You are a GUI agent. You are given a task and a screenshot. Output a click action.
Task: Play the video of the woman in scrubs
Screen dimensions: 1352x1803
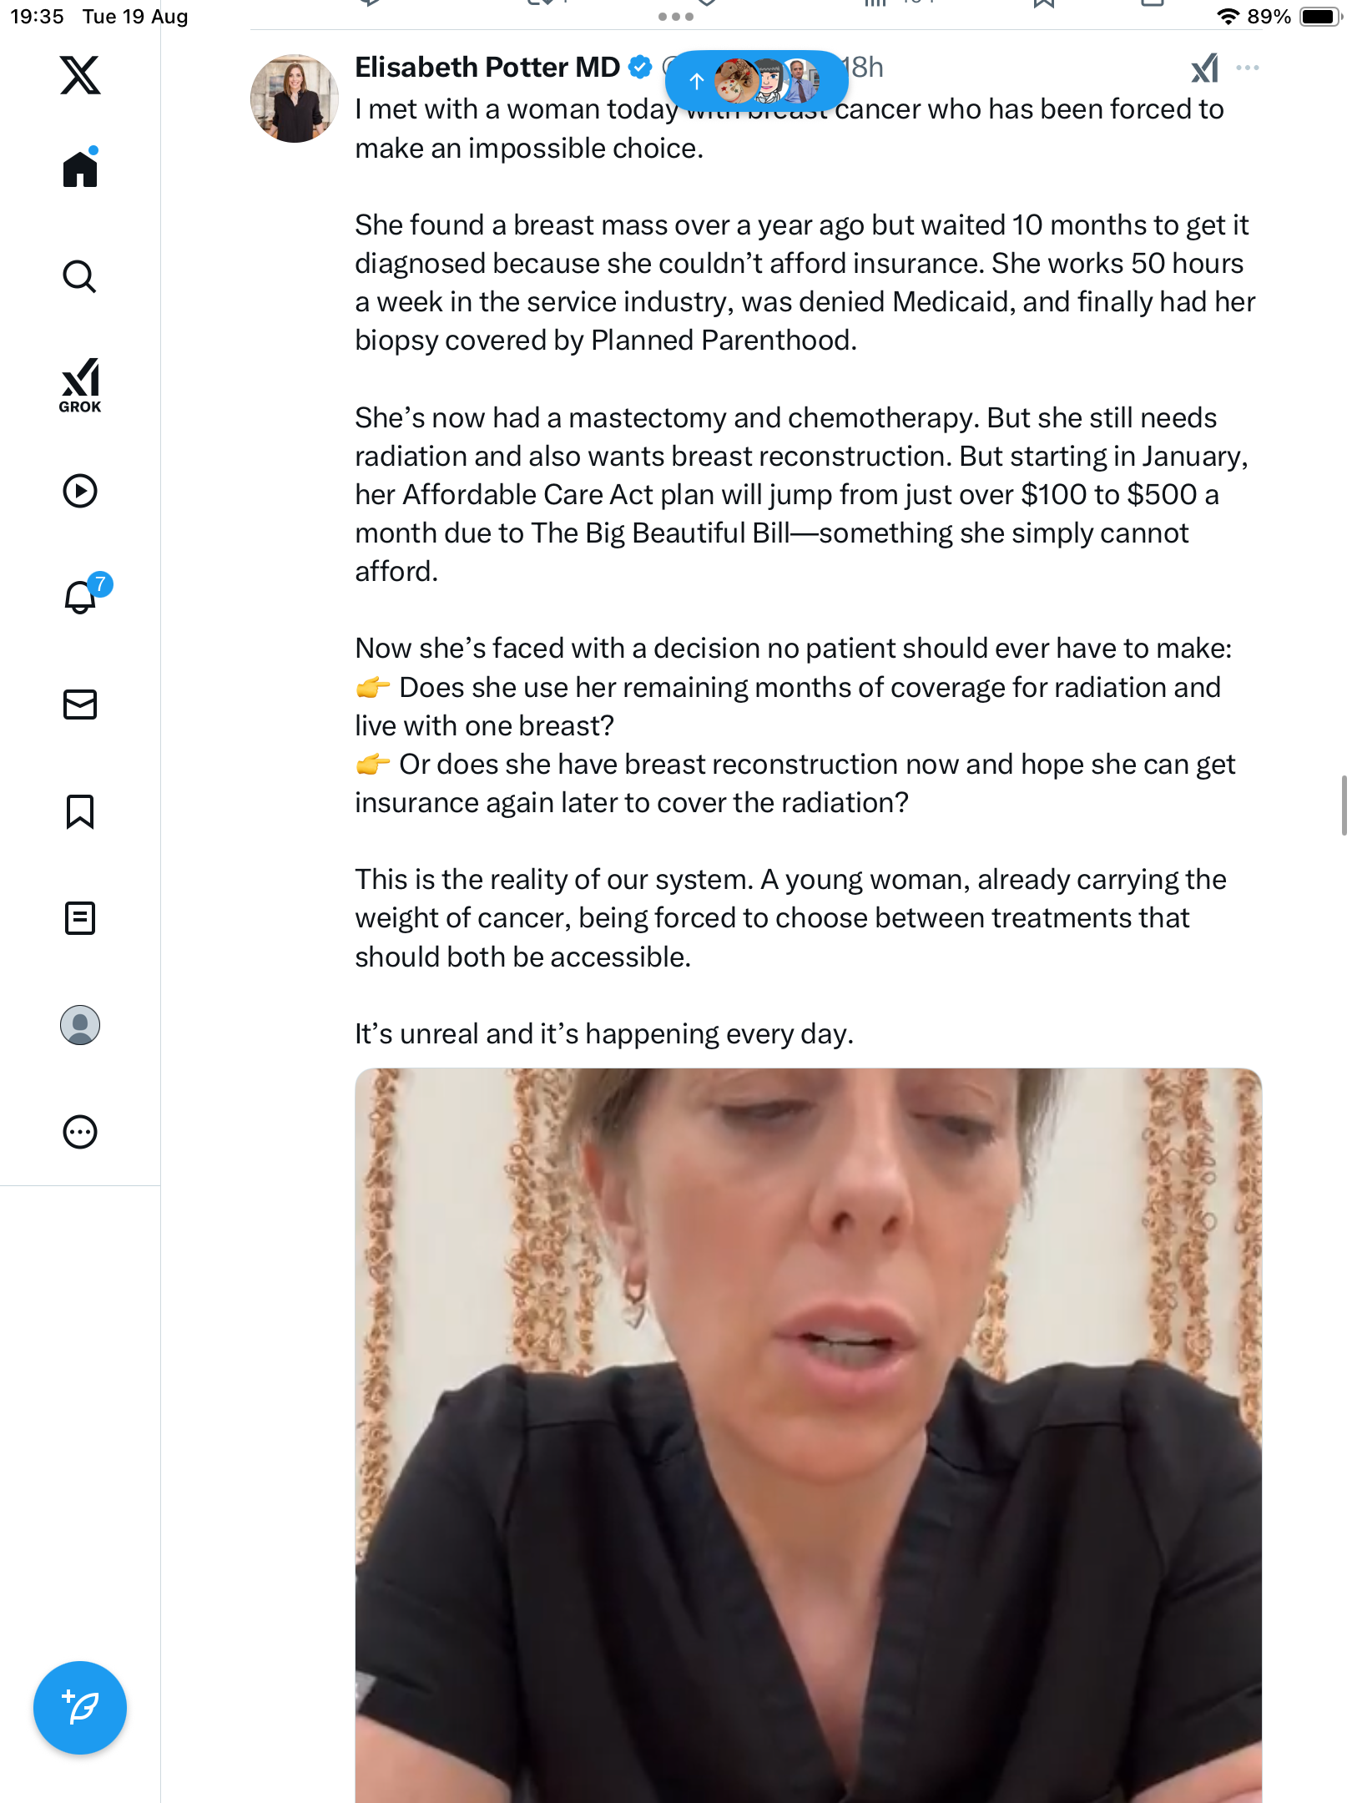pyautogui.click(x=808, y=1436)
